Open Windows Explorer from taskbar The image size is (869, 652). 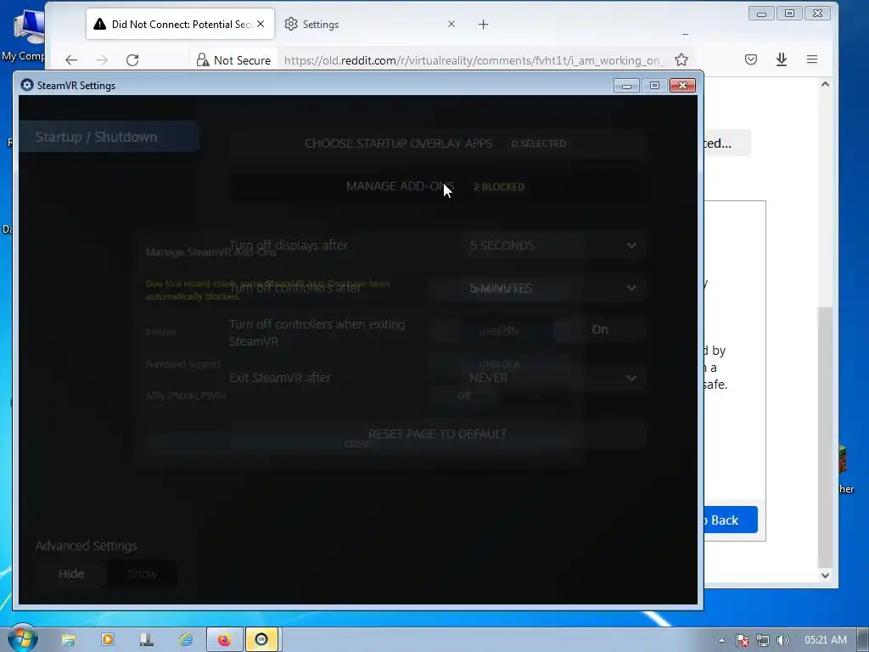68,640
